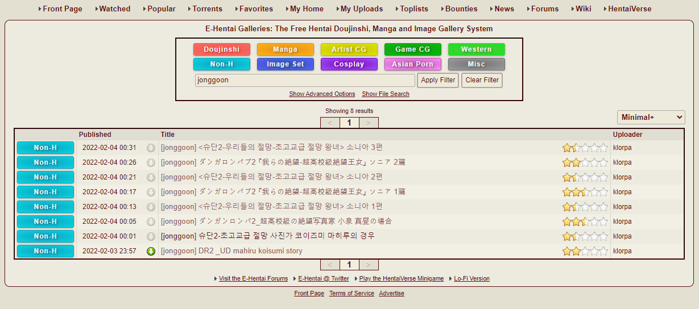The width and height of the screenshot is (699, 309).
Task: Open Torrents in top navigation
Action: (x=208, y=9)
